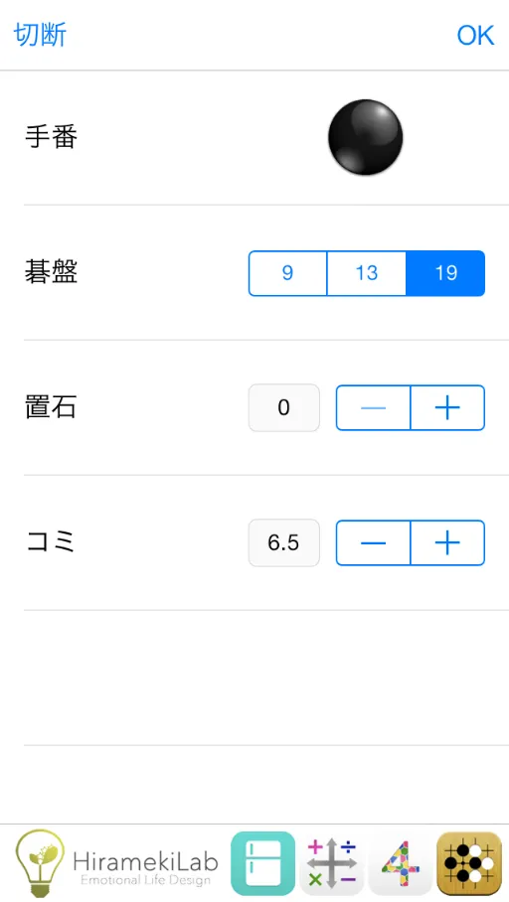Tap the black stone turn selector
Viewport: 509px width, 902px height.
click(365, 137)
